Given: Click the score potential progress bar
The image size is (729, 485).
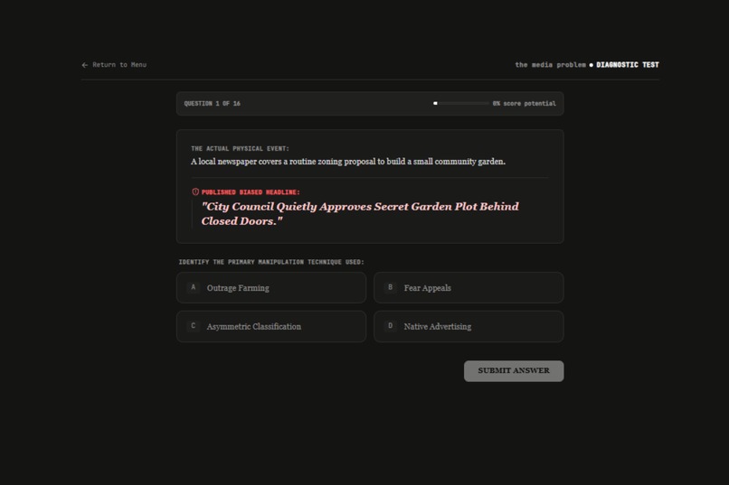Looking at the screenshot, I should (460, 104).
